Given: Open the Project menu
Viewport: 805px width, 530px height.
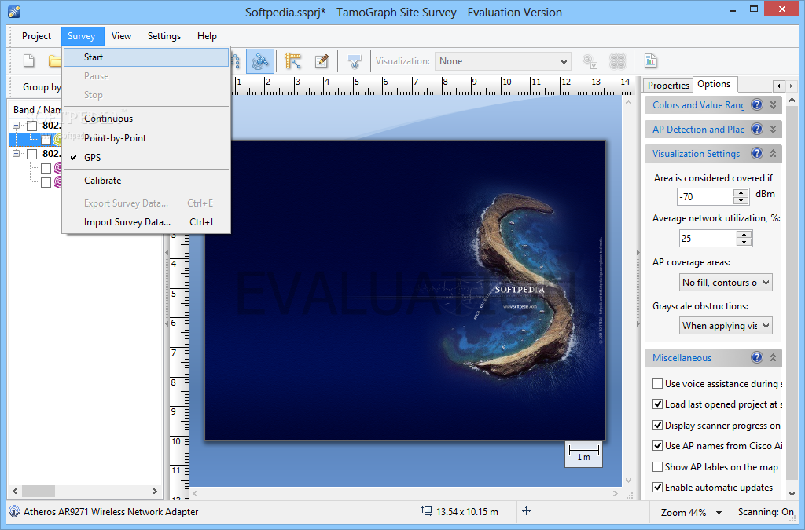Looking at the screenshot, I should tap(36, 36).
